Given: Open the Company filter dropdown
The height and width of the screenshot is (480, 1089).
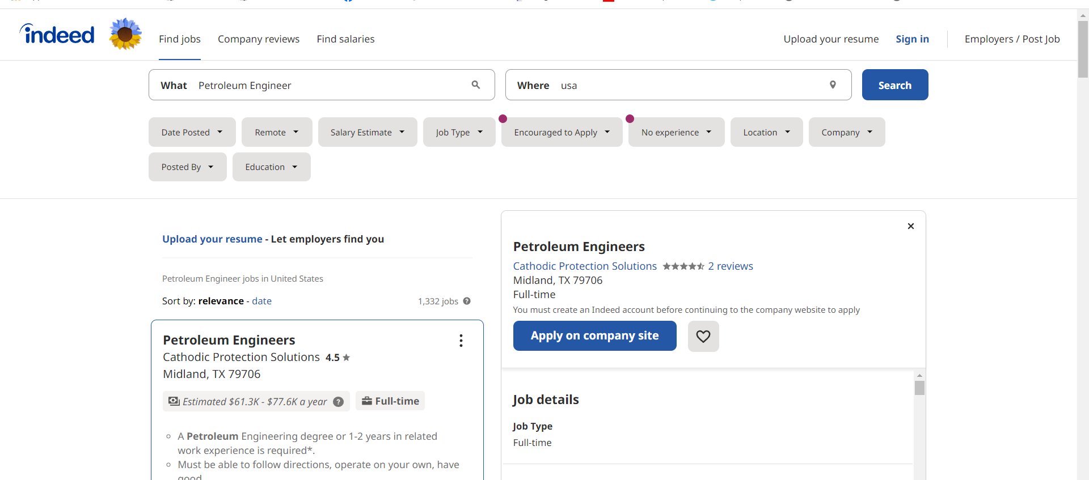Looking at the screenshot, I should point(847,132).
